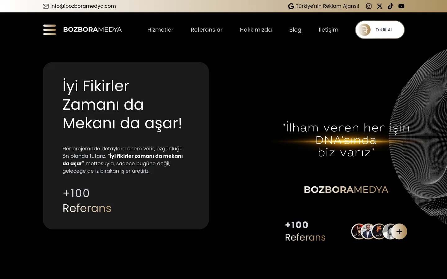
Task: Open the TikTok icon
Action: [391, 6]
